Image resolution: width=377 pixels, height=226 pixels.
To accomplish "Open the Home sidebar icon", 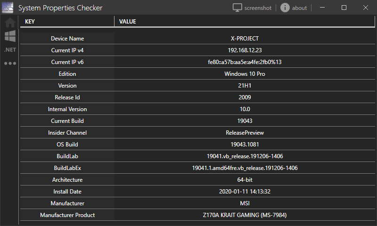I will [10, 23].
